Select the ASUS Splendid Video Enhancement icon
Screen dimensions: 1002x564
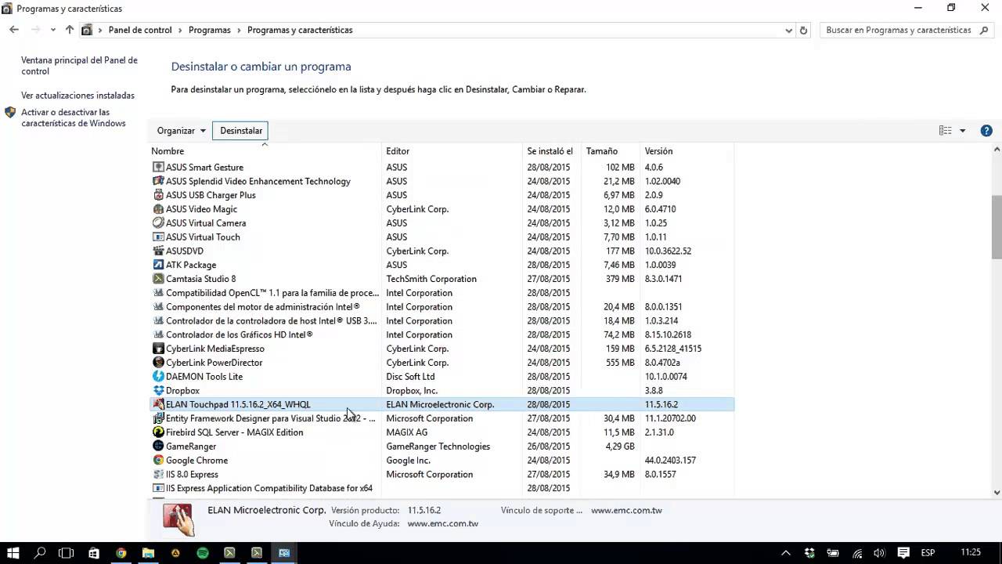(x=158, y=181)
